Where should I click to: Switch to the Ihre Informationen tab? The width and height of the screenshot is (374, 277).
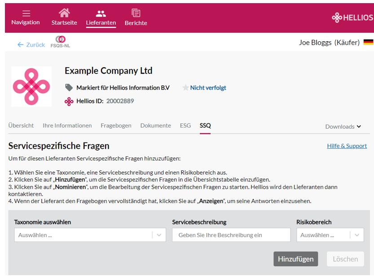(67, 126)
